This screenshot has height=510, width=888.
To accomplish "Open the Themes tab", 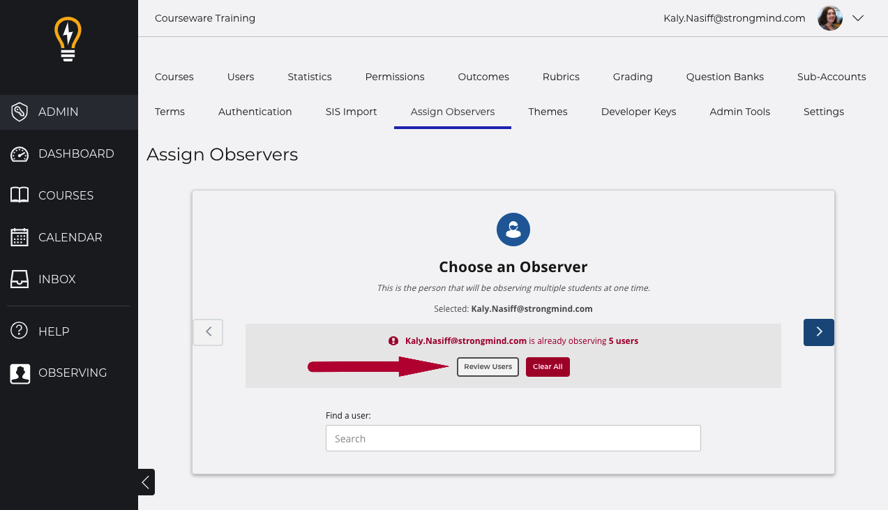I will click(x=548, y=112).
